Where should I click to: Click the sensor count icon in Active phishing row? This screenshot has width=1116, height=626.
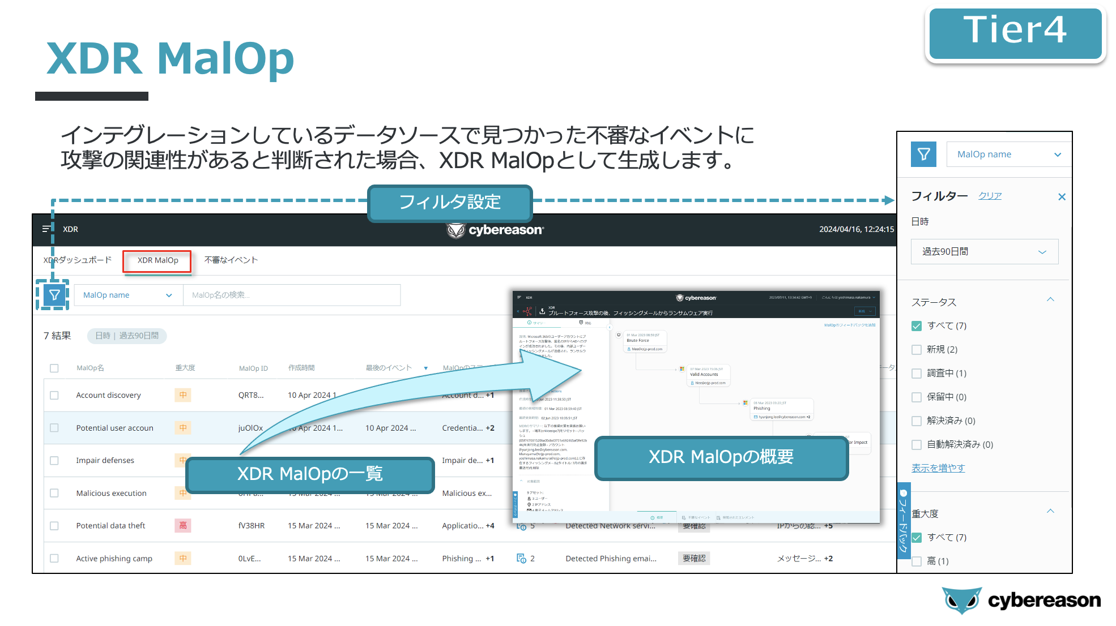click(521, 559)
